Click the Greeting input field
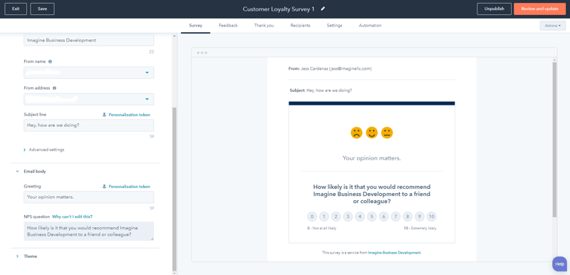The width and height of the screenshot is (570, 275). point(88,197)
